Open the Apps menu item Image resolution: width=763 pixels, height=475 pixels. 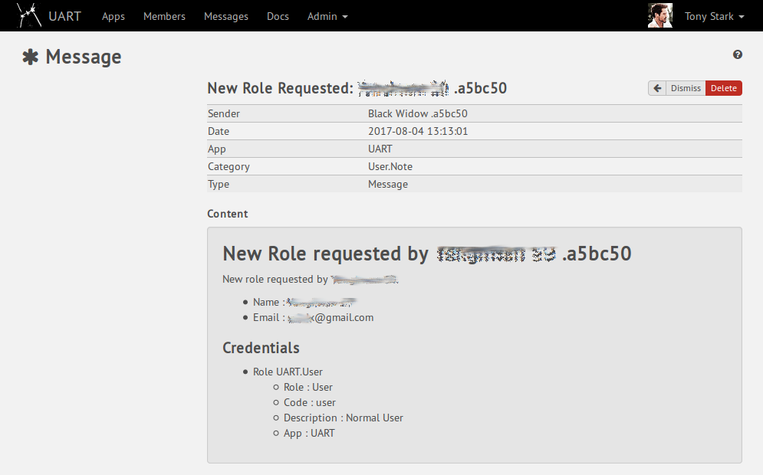tap(113, 16)
